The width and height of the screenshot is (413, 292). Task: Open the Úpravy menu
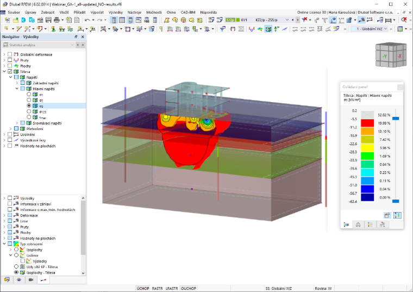pos(30,12)
